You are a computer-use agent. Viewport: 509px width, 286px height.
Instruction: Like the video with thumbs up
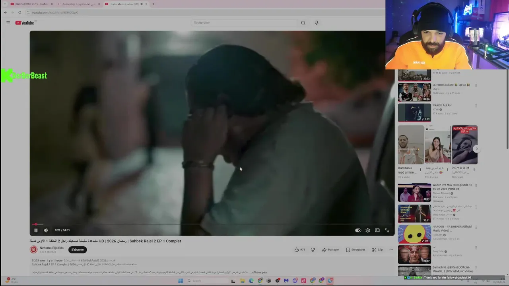pos(300,249)
